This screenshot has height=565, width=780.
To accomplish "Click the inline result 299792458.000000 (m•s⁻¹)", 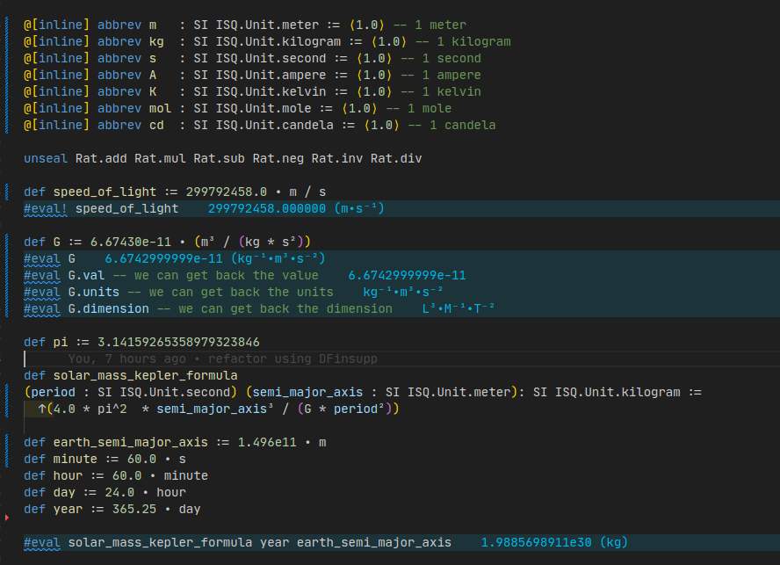I will pyautogui.click(x=297, y=209).
